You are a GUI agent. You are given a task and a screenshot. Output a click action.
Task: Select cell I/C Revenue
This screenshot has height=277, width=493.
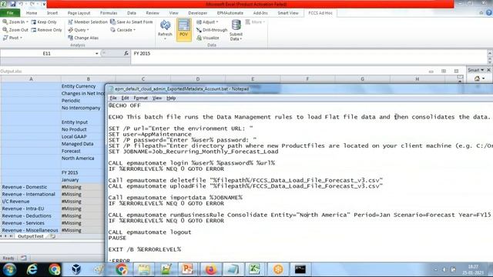[x=31, y=202]
